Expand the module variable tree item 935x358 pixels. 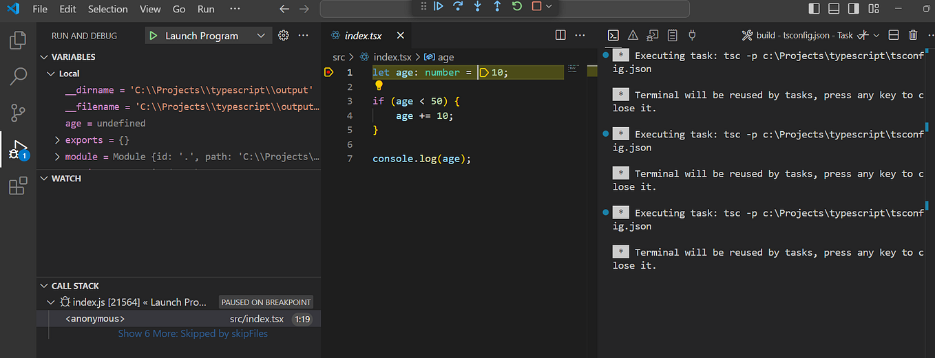[58, 157]
